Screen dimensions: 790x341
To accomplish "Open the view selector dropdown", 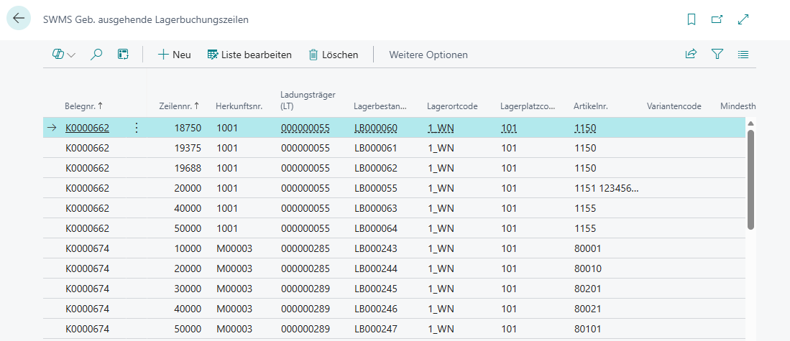I will pos(64,55).
